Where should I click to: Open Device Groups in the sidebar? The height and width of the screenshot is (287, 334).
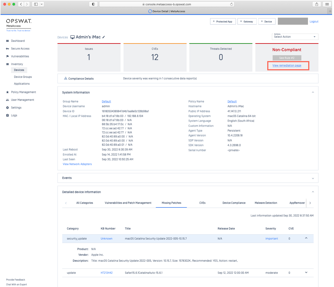click(23, 77)
